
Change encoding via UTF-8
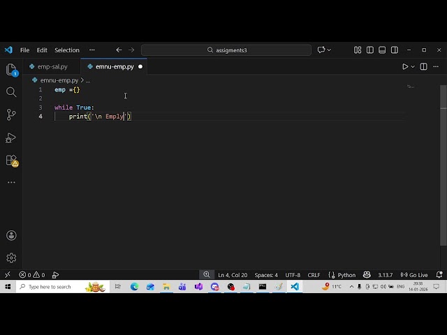[293, 275]
